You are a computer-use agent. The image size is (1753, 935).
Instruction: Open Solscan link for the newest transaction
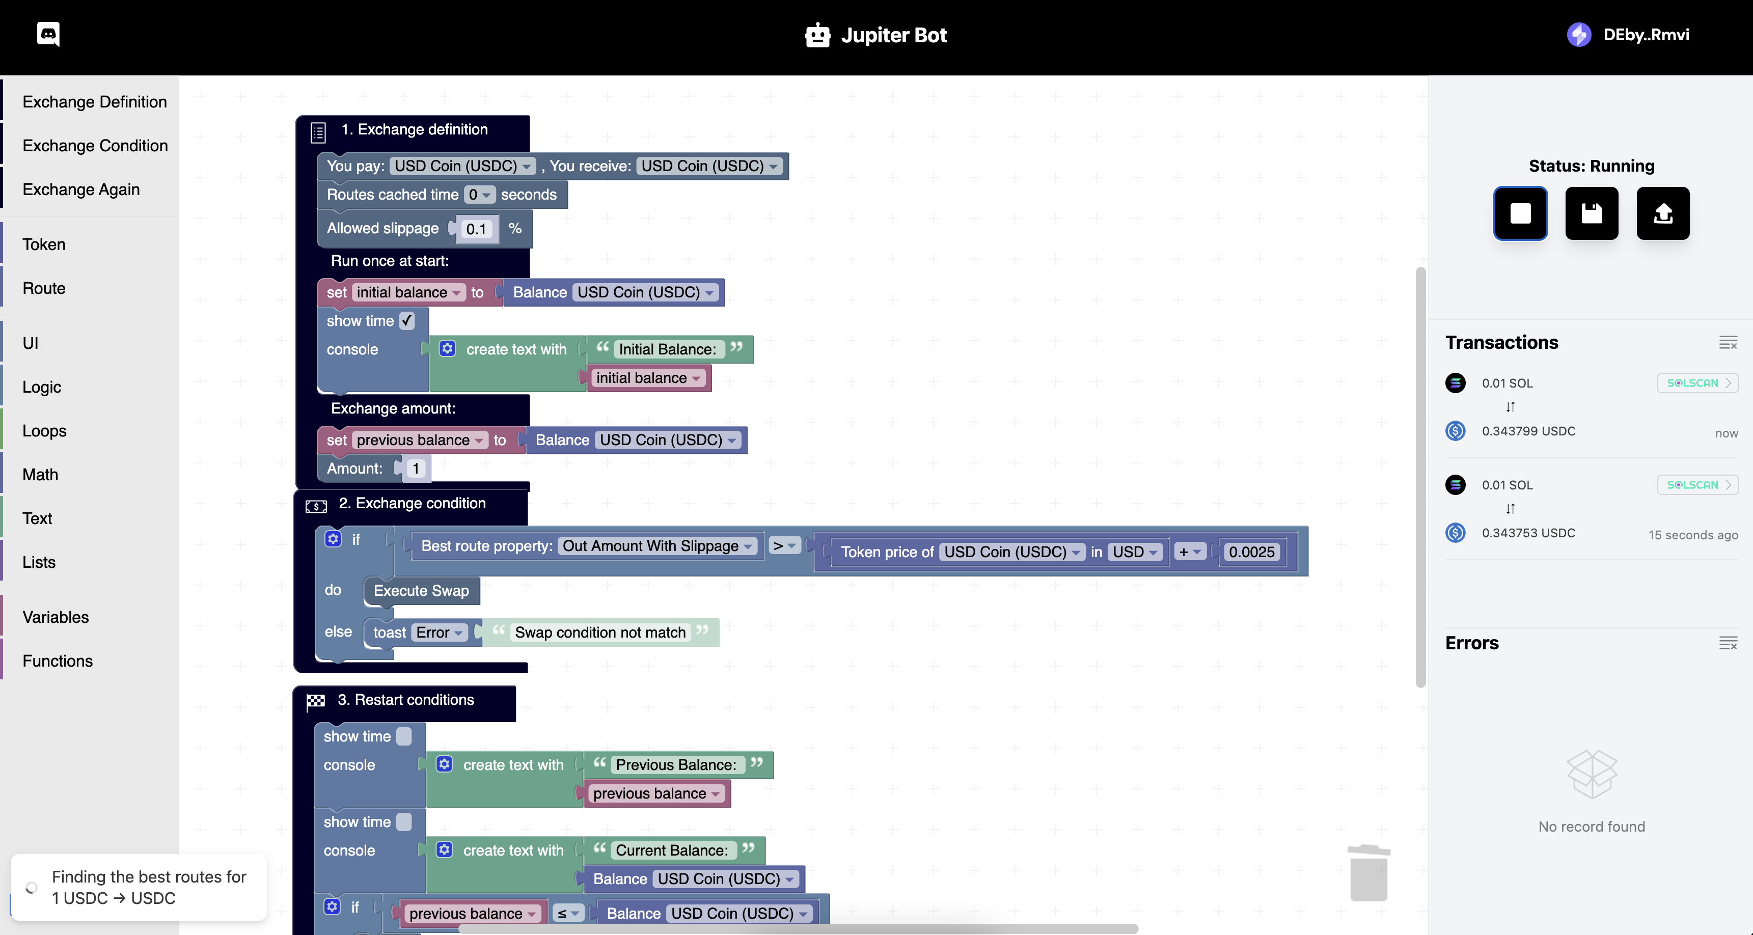[1697, 383]
